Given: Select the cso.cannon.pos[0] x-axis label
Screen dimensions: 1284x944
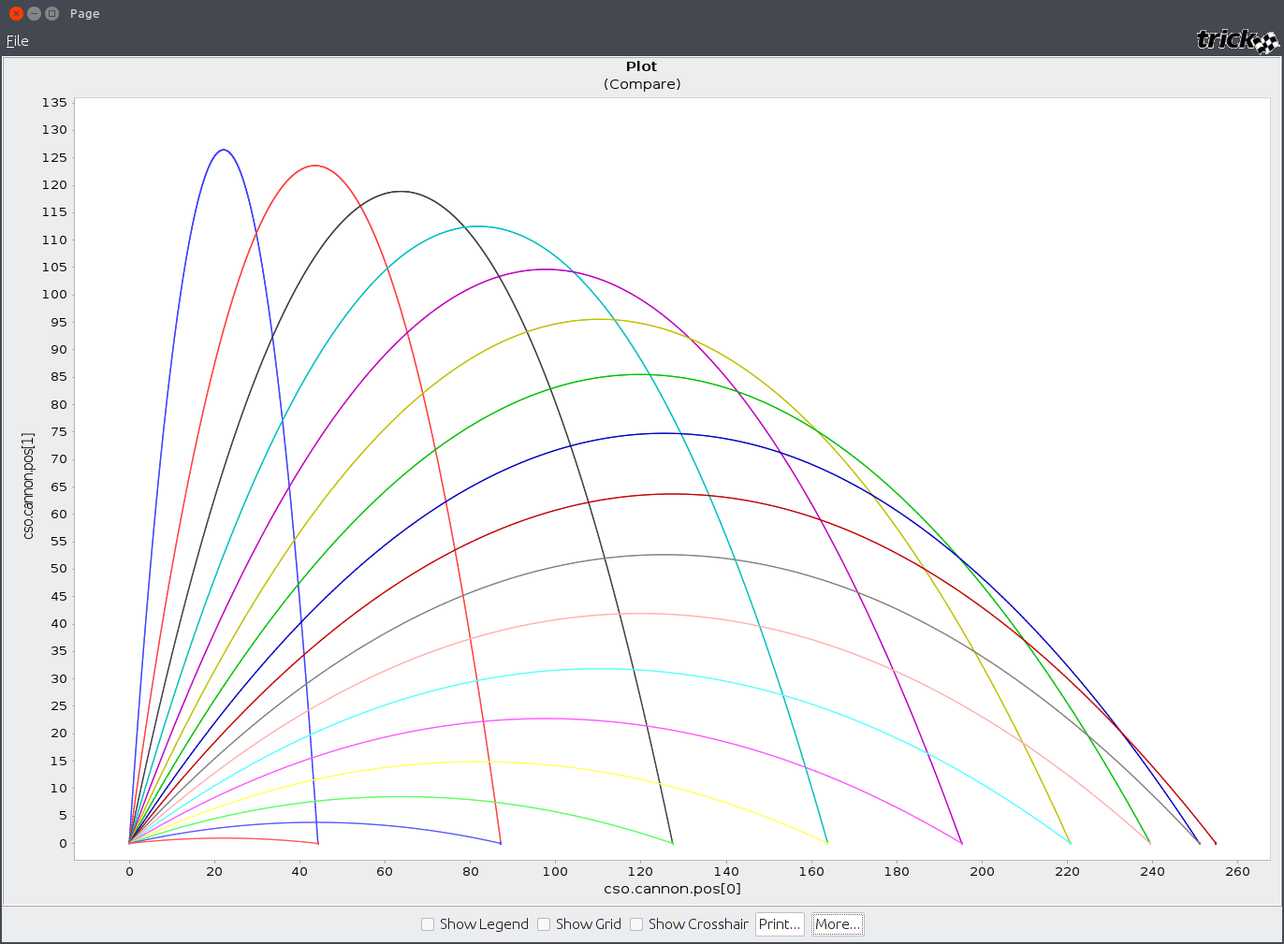Looking at the screenshot, I should point(672,889).
